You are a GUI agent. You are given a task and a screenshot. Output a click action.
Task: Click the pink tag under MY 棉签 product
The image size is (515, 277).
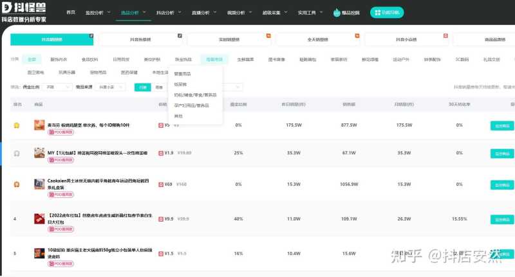pos(61,160)
